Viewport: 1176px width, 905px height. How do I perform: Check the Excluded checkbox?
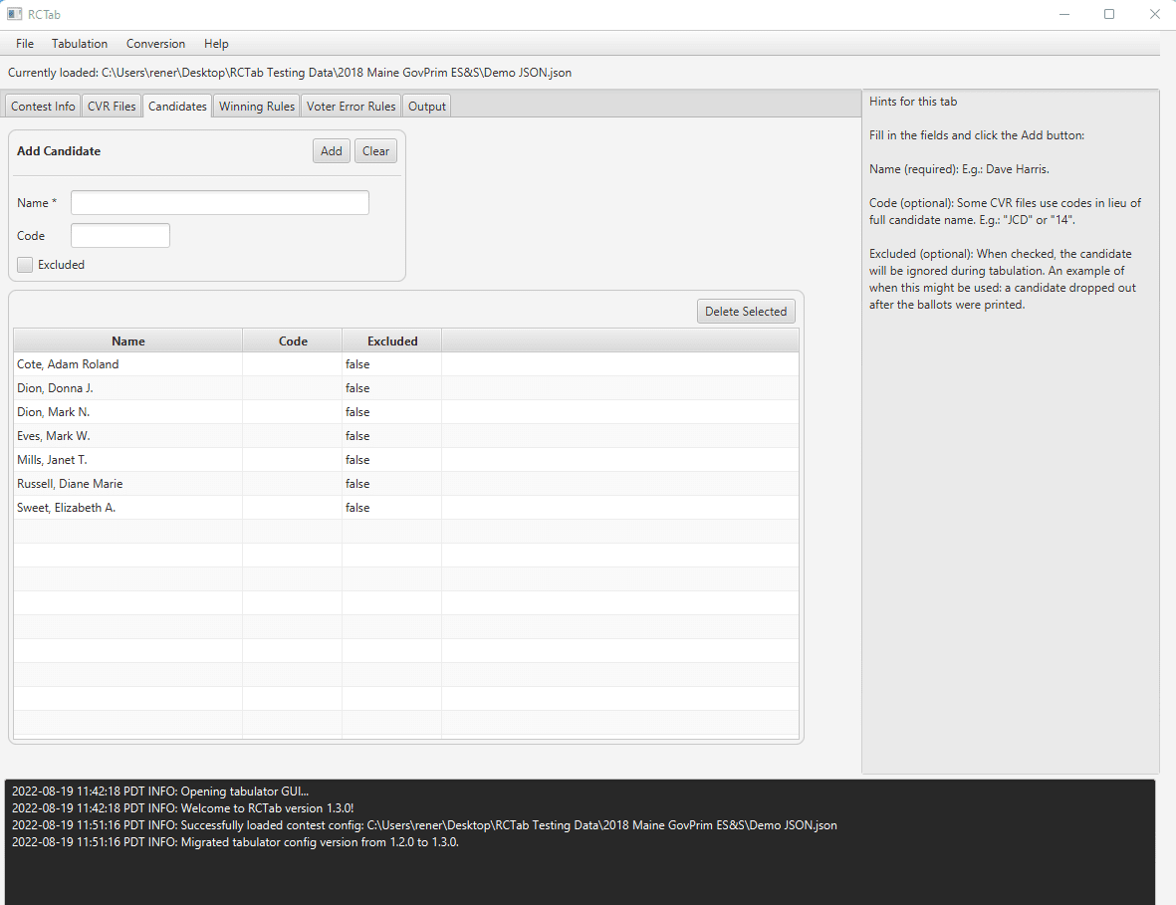tap(25, 265)
